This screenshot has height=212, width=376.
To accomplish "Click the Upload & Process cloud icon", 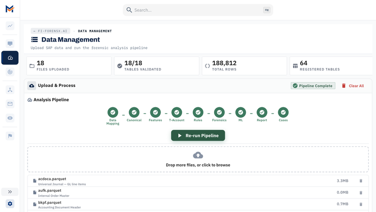I will click(x=32, y=85).
